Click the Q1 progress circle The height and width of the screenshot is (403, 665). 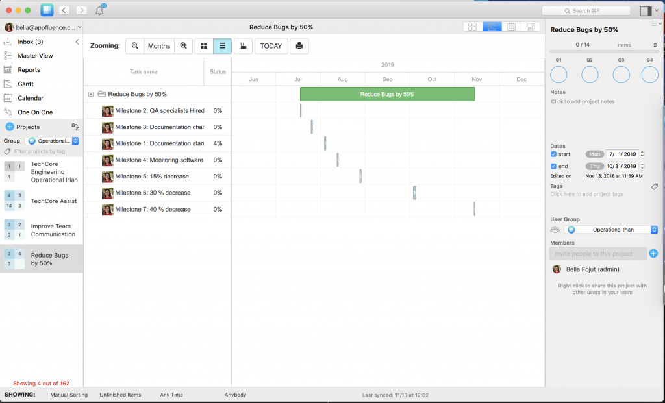click(558, 75)
